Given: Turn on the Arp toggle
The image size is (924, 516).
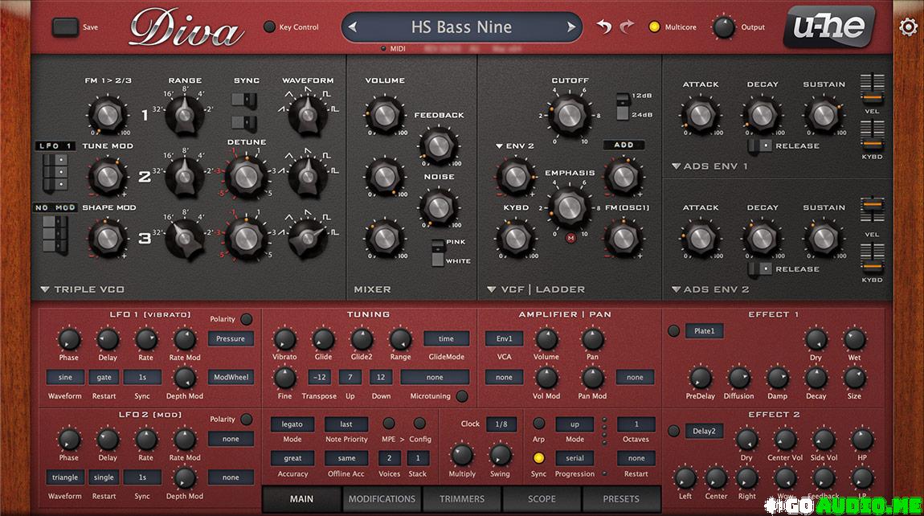Looking at the screenshot, I should [538, 424].
